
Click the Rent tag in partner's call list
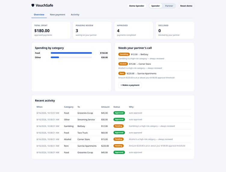(122, 73)
